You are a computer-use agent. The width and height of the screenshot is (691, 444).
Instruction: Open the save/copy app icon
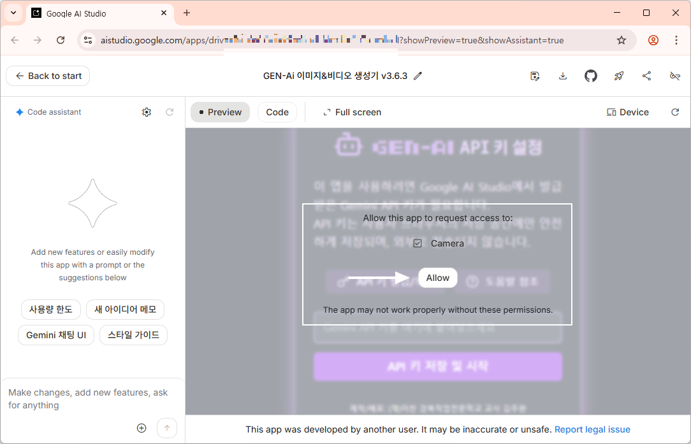click(535, 76)
